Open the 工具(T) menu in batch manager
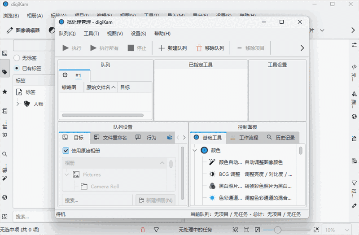Screen dimensions: 359x235 pyautogui.click(x=92, y=34)
